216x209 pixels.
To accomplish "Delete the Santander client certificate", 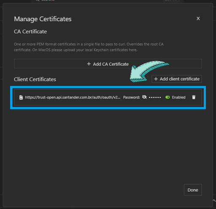I will 194,97.
